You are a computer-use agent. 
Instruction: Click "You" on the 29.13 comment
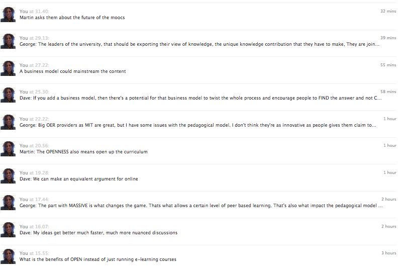pos(24,38)
